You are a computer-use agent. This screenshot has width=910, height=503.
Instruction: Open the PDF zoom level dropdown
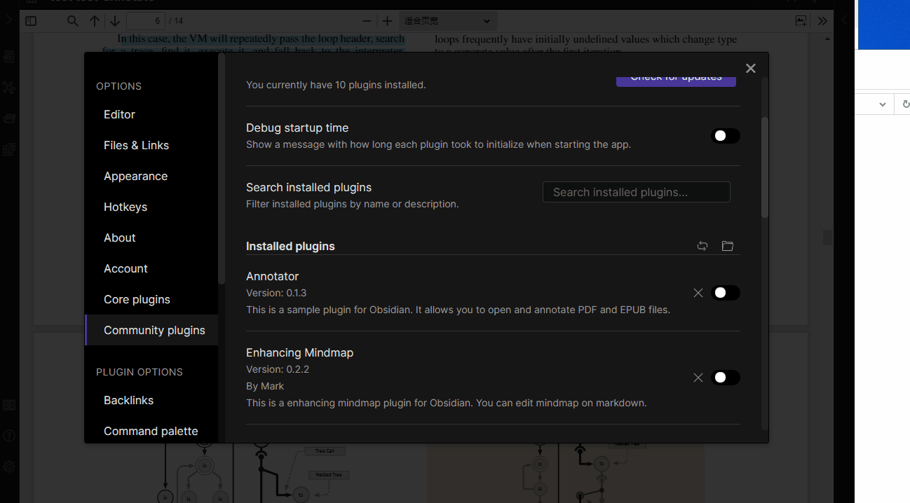(447, 21)
